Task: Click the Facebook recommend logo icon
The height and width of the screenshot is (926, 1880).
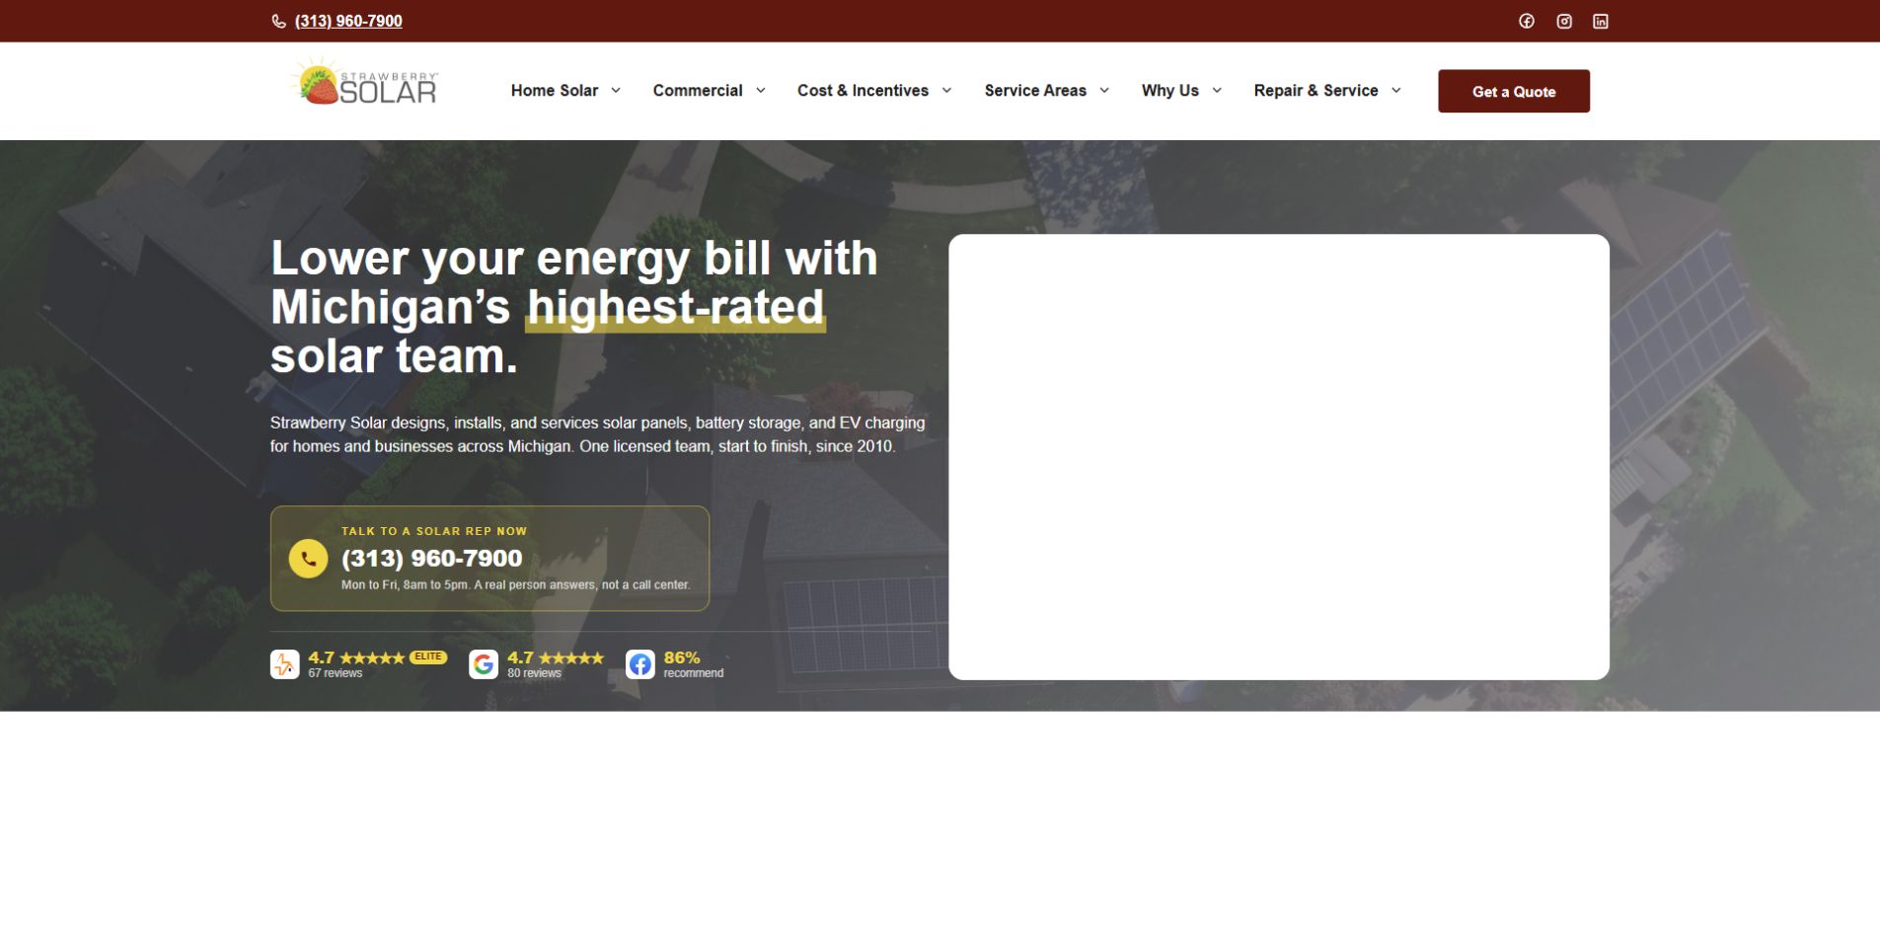Action: (x=639, y=664)
